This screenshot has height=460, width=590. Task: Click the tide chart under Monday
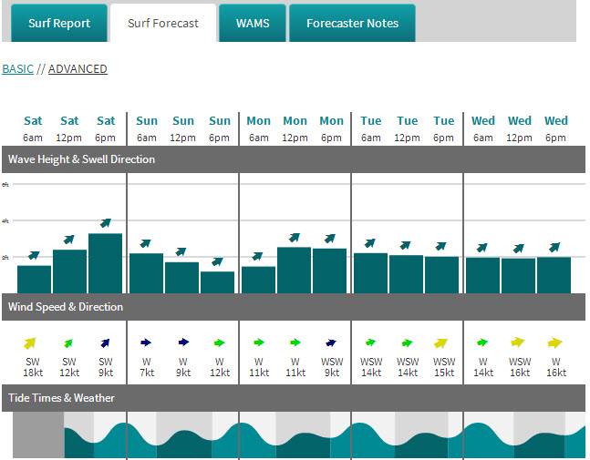coord(295,437)
